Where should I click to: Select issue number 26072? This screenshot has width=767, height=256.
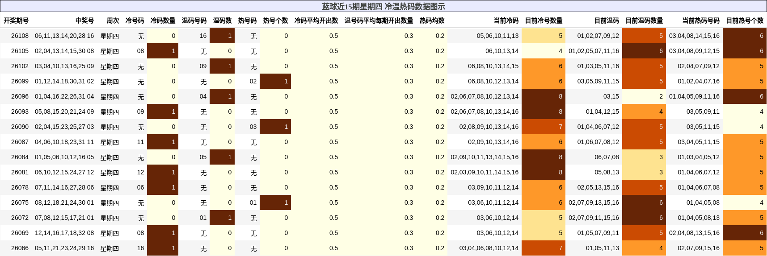coord(20,218)
